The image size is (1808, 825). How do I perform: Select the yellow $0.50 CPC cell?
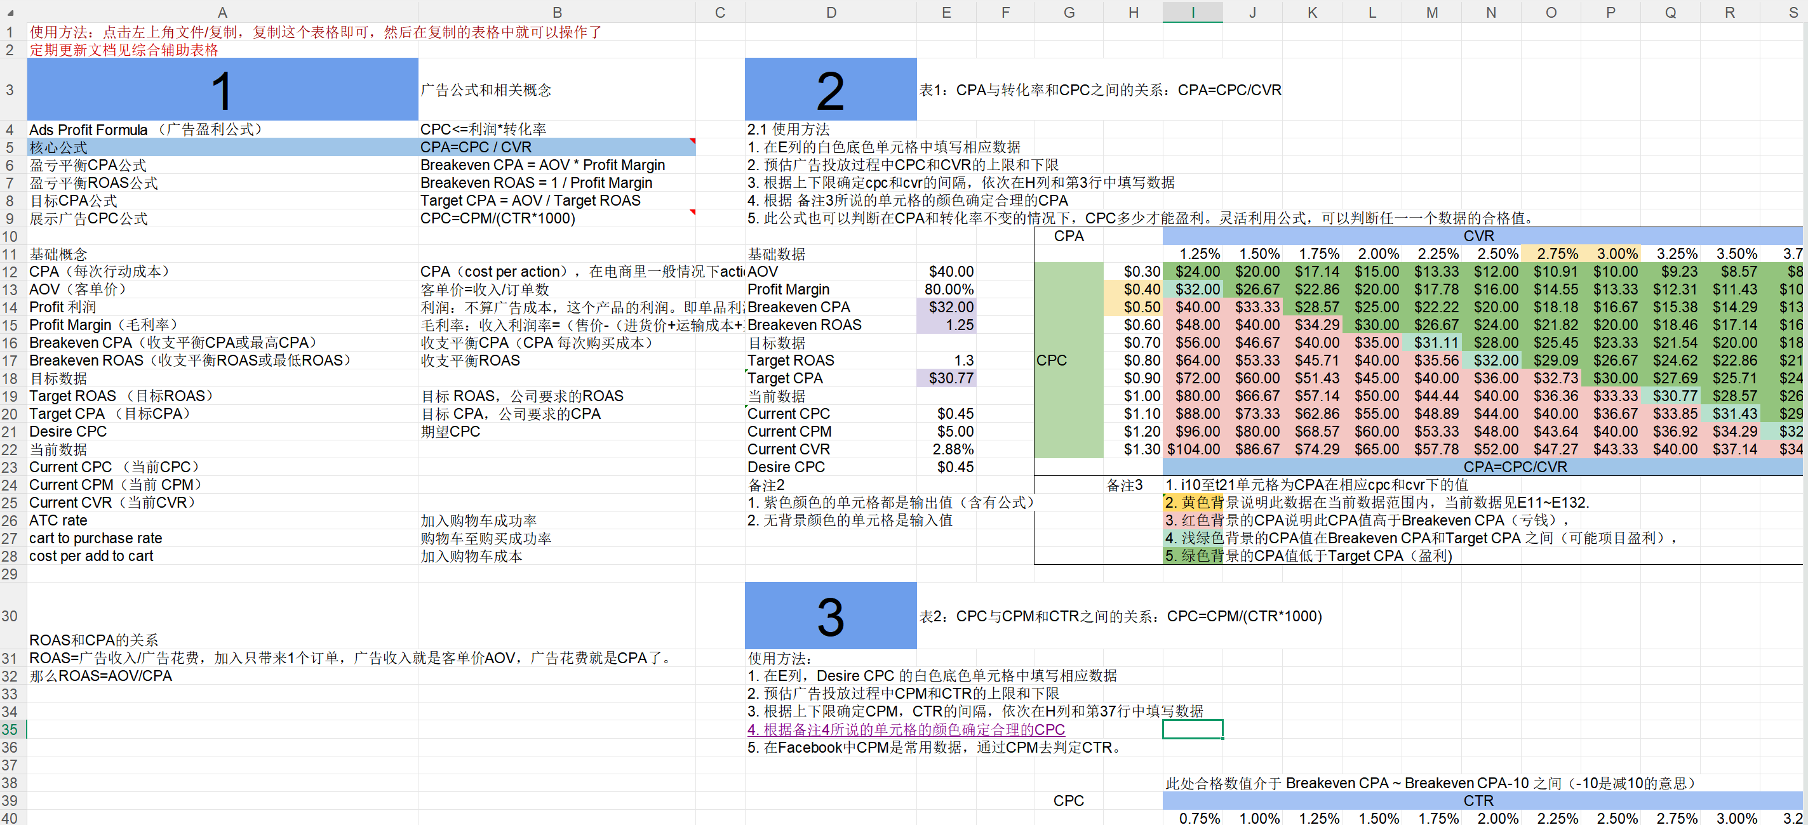(x=1133, y=307)
